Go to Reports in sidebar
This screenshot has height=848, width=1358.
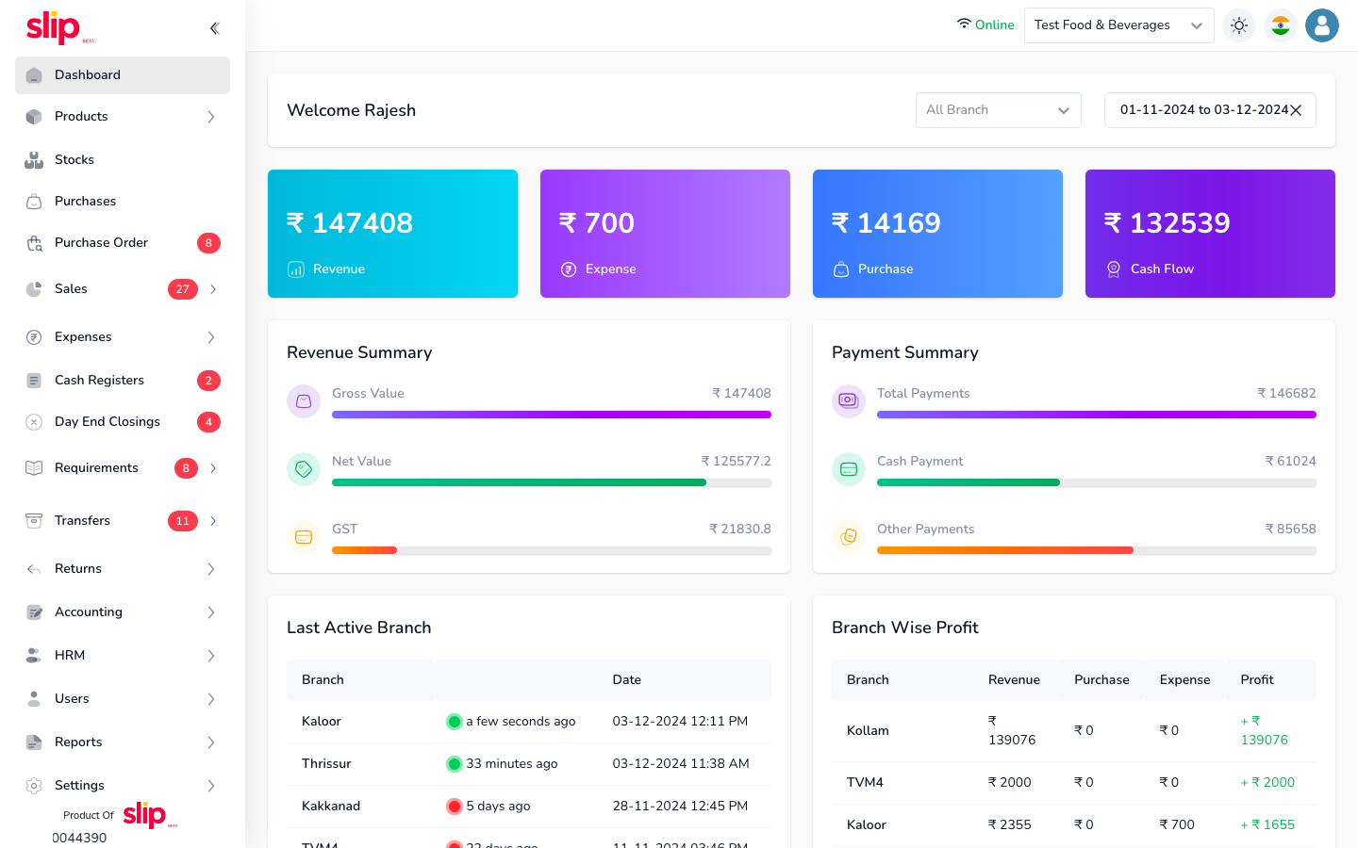click(78, 742)
